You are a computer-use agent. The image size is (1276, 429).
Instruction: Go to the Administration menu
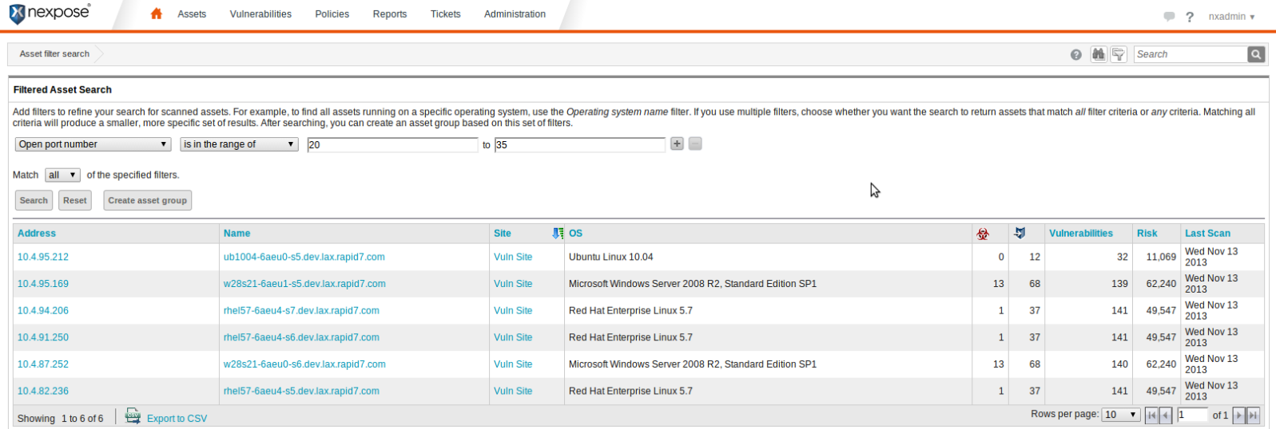(515, 14)
